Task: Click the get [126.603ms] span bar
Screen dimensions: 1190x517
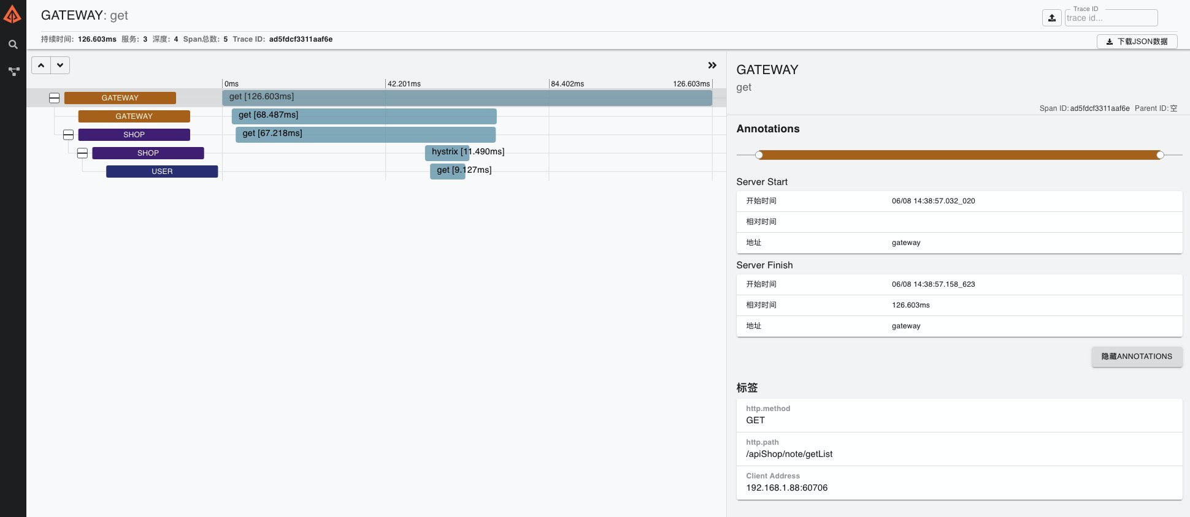Action: 467,97
